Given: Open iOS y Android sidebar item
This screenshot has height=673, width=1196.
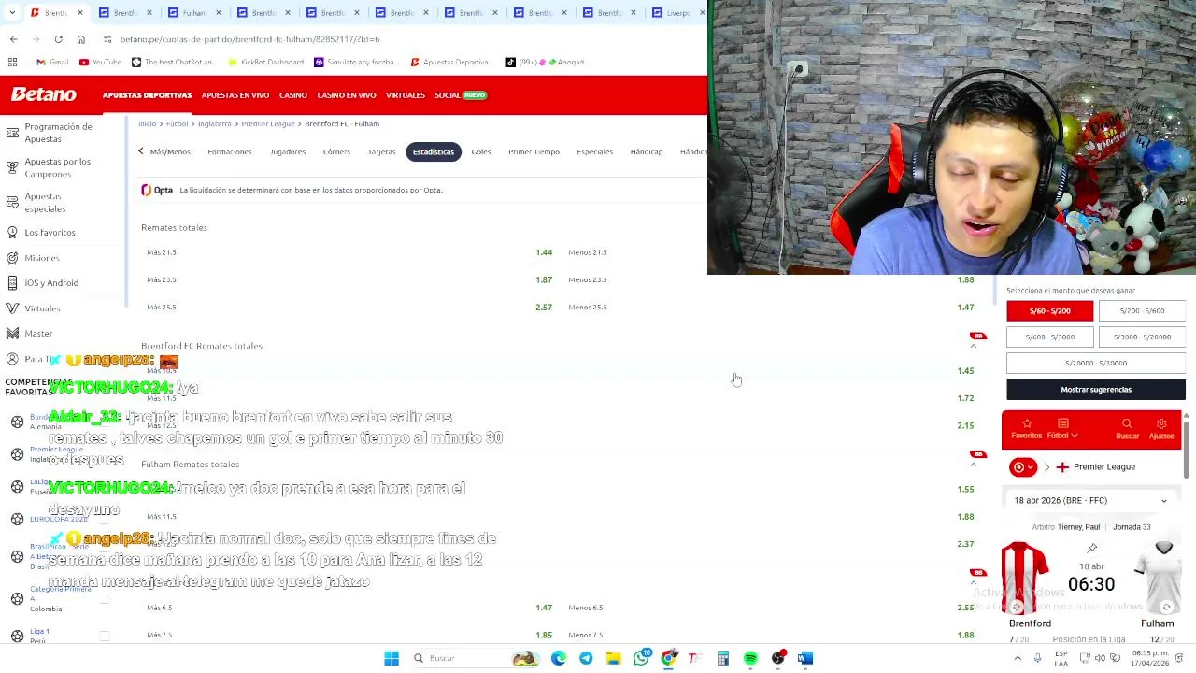Looking at the screenshot, I should pos(51,282).
